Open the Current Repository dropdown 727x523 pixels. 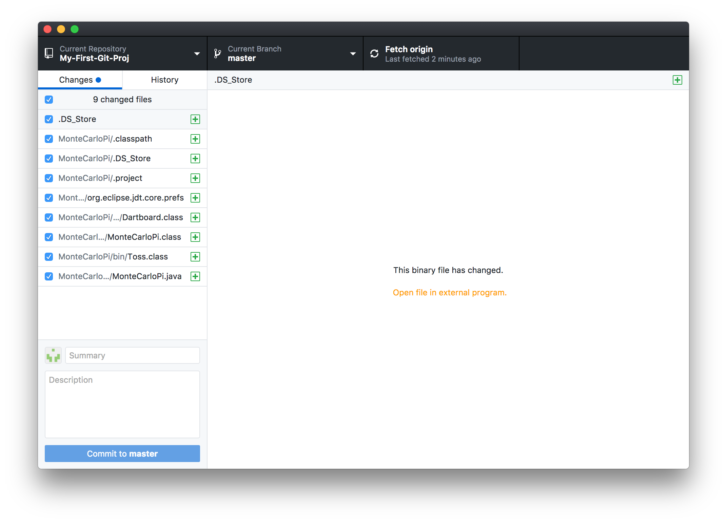[197, 54]
